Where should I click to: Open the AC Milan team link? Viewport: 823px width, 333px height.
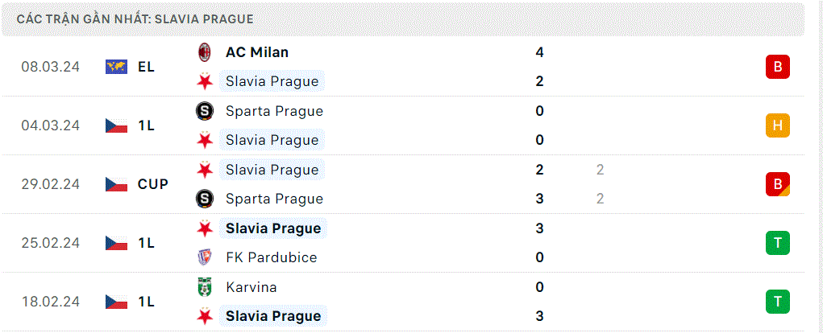257,52
